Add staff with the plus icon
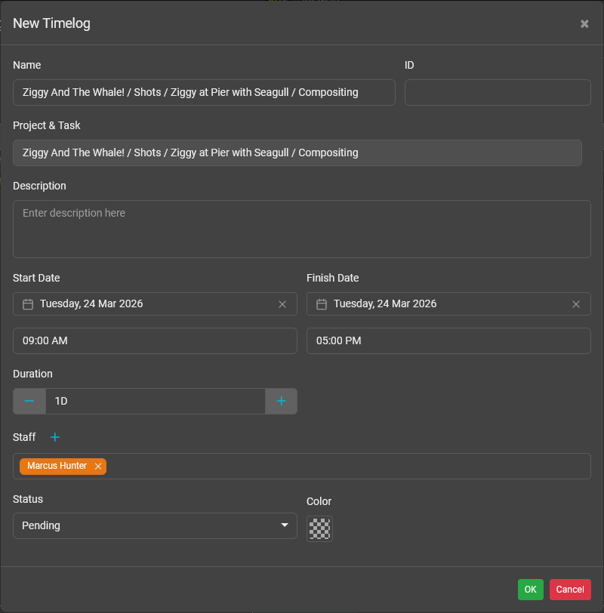Viewport: 604px width, 613px height. (54, 437)
